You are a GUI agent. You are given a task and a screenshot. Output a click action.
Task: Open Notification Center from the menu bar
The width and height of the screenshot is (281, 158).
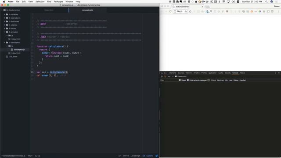[x=277, y=2]
